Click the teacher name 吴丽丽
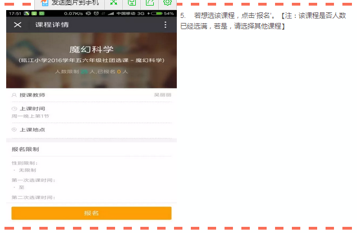357x233 pixels. click(163, 95)
